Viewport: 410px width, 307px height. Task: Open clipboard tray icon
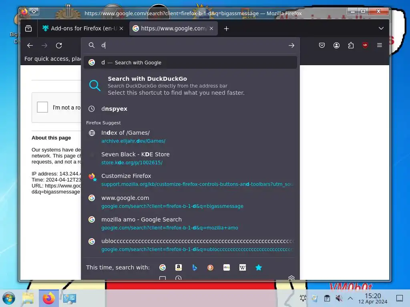coord(327,298)
